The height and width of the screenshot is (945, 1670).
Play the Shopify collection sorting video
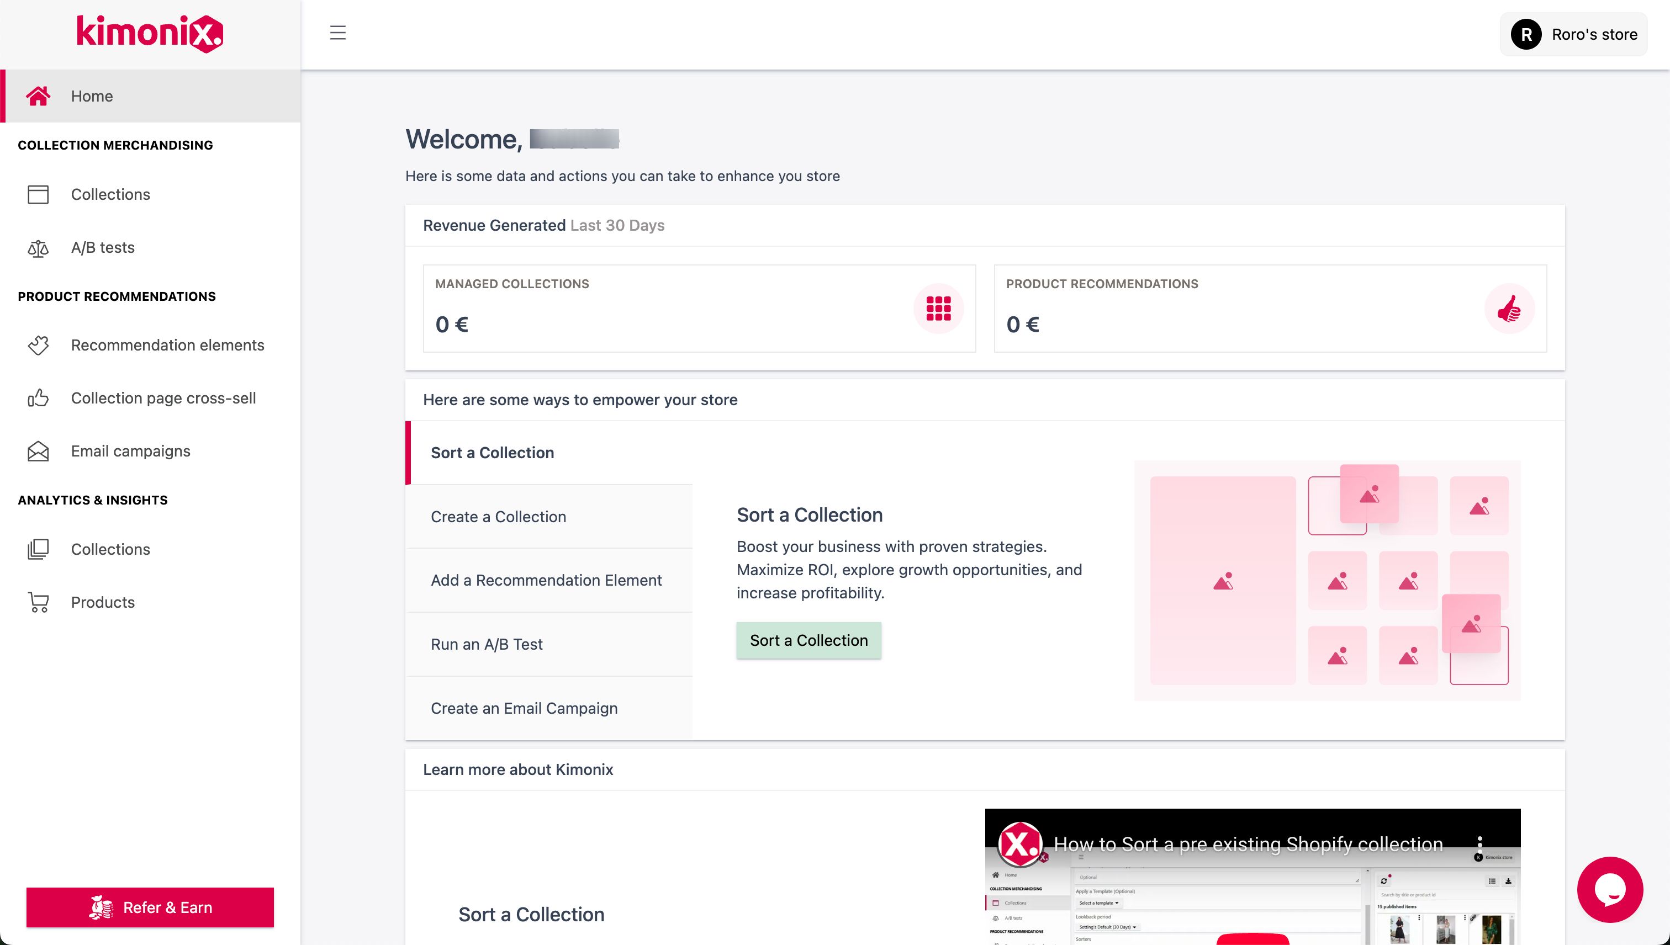click(1252, 875)
